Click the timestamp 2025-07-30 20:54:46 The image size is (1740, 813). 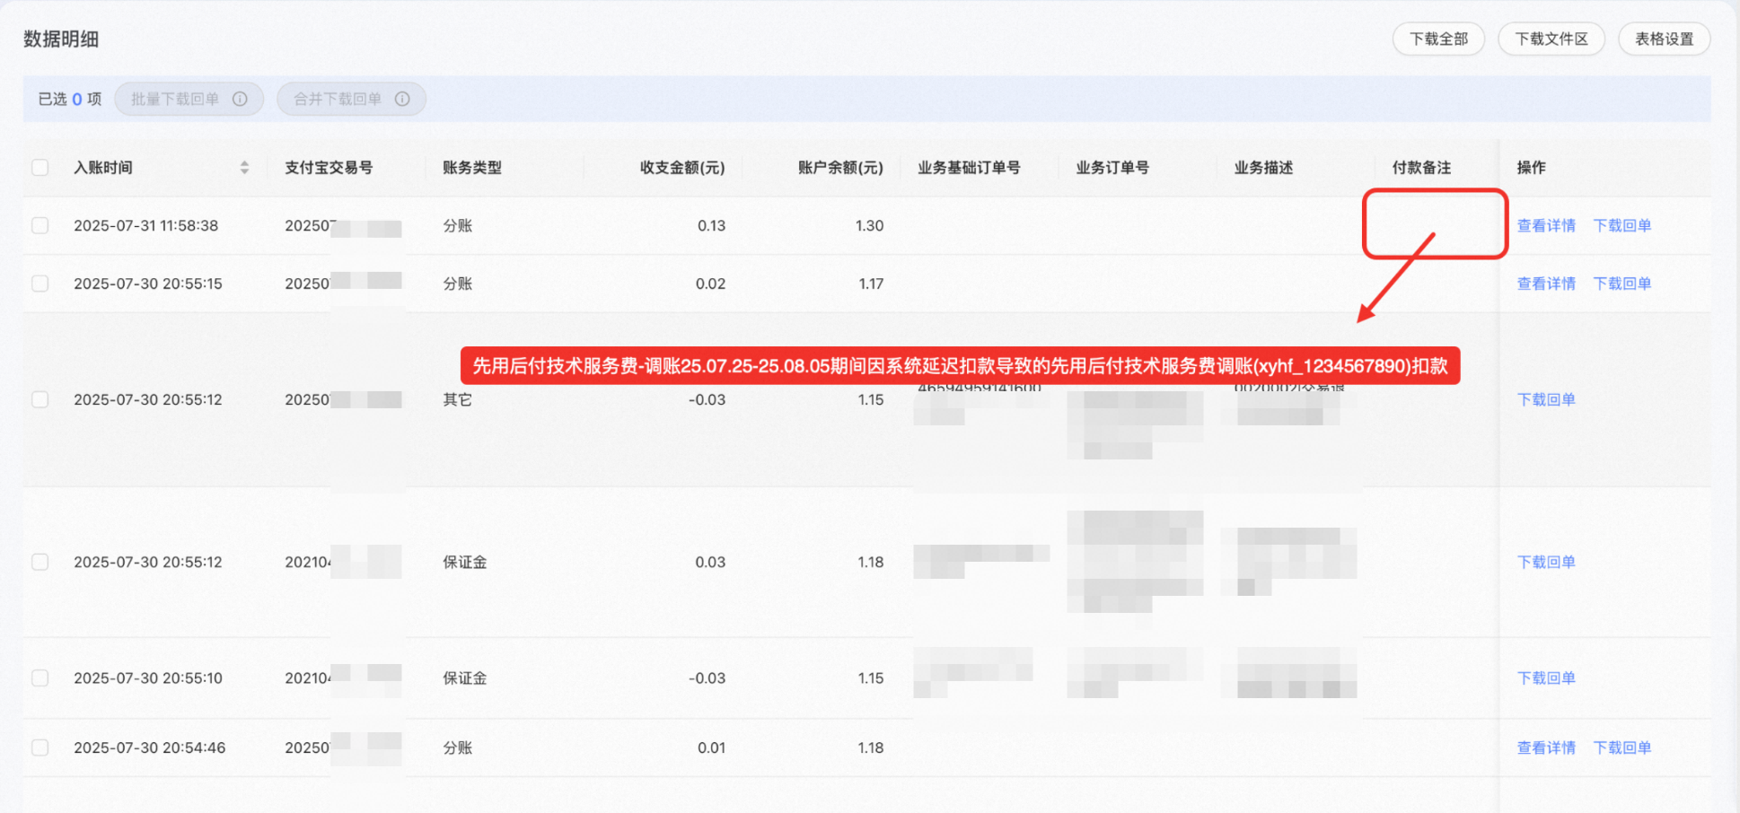coord(150,747)
